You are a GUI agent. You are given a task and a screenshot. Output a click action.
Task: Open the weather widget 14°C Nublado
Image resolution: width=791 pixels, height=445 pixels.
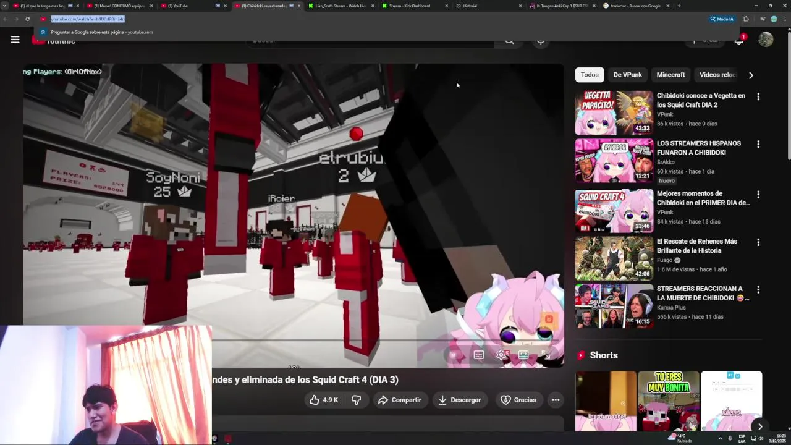pos(680,438)
